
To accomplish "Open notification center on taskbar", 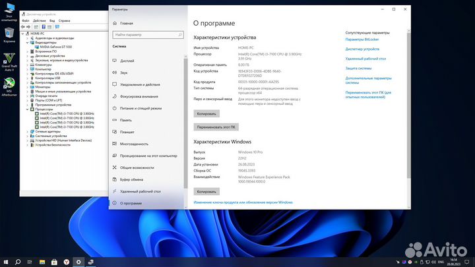I will click(x=467, y=262).
